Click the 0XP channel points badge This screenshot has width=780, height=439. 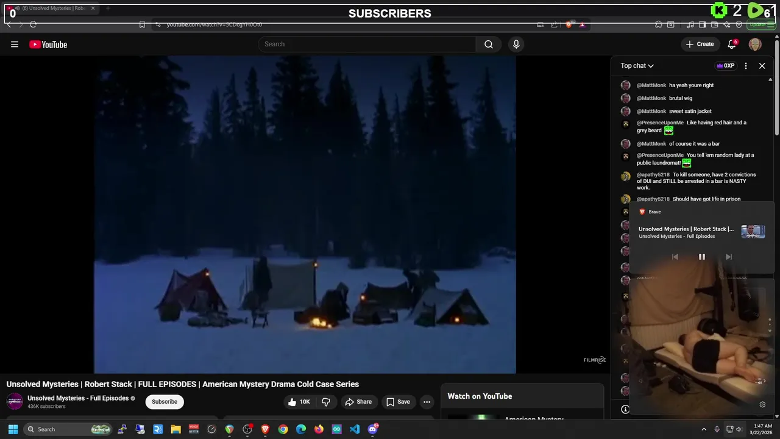[725, 66]
